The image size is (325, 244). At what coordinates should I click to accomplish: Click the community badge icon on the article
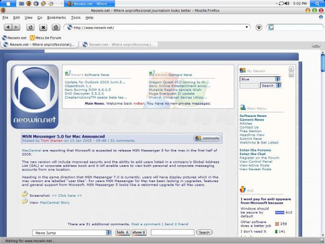point(207,138)
